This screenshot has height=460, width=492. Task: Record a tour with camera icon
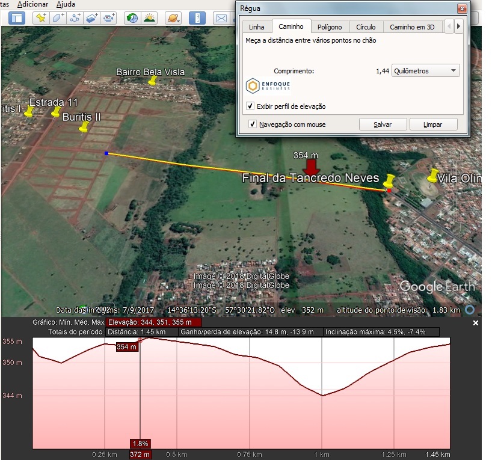coord(109,18)
